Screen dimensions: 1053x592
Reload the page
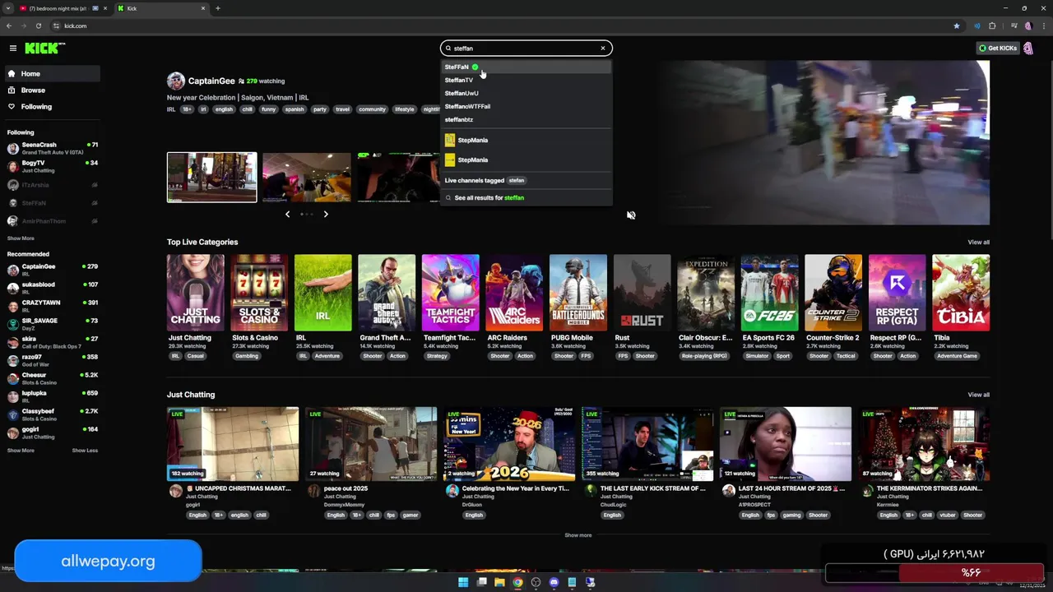point(38,26)
